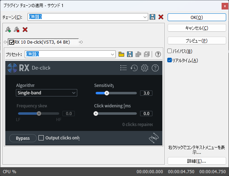The height and width of the screenshot is (176, 229).
Task: Click the chain input connector node
Action: click(x=5, y=42)
